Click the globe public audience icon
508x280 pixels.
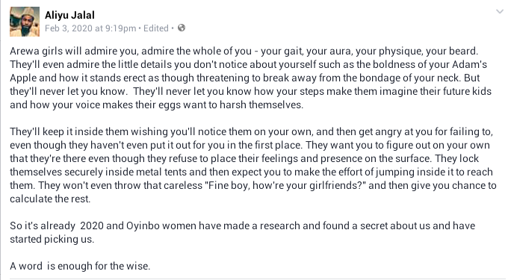tap(182, 28)
